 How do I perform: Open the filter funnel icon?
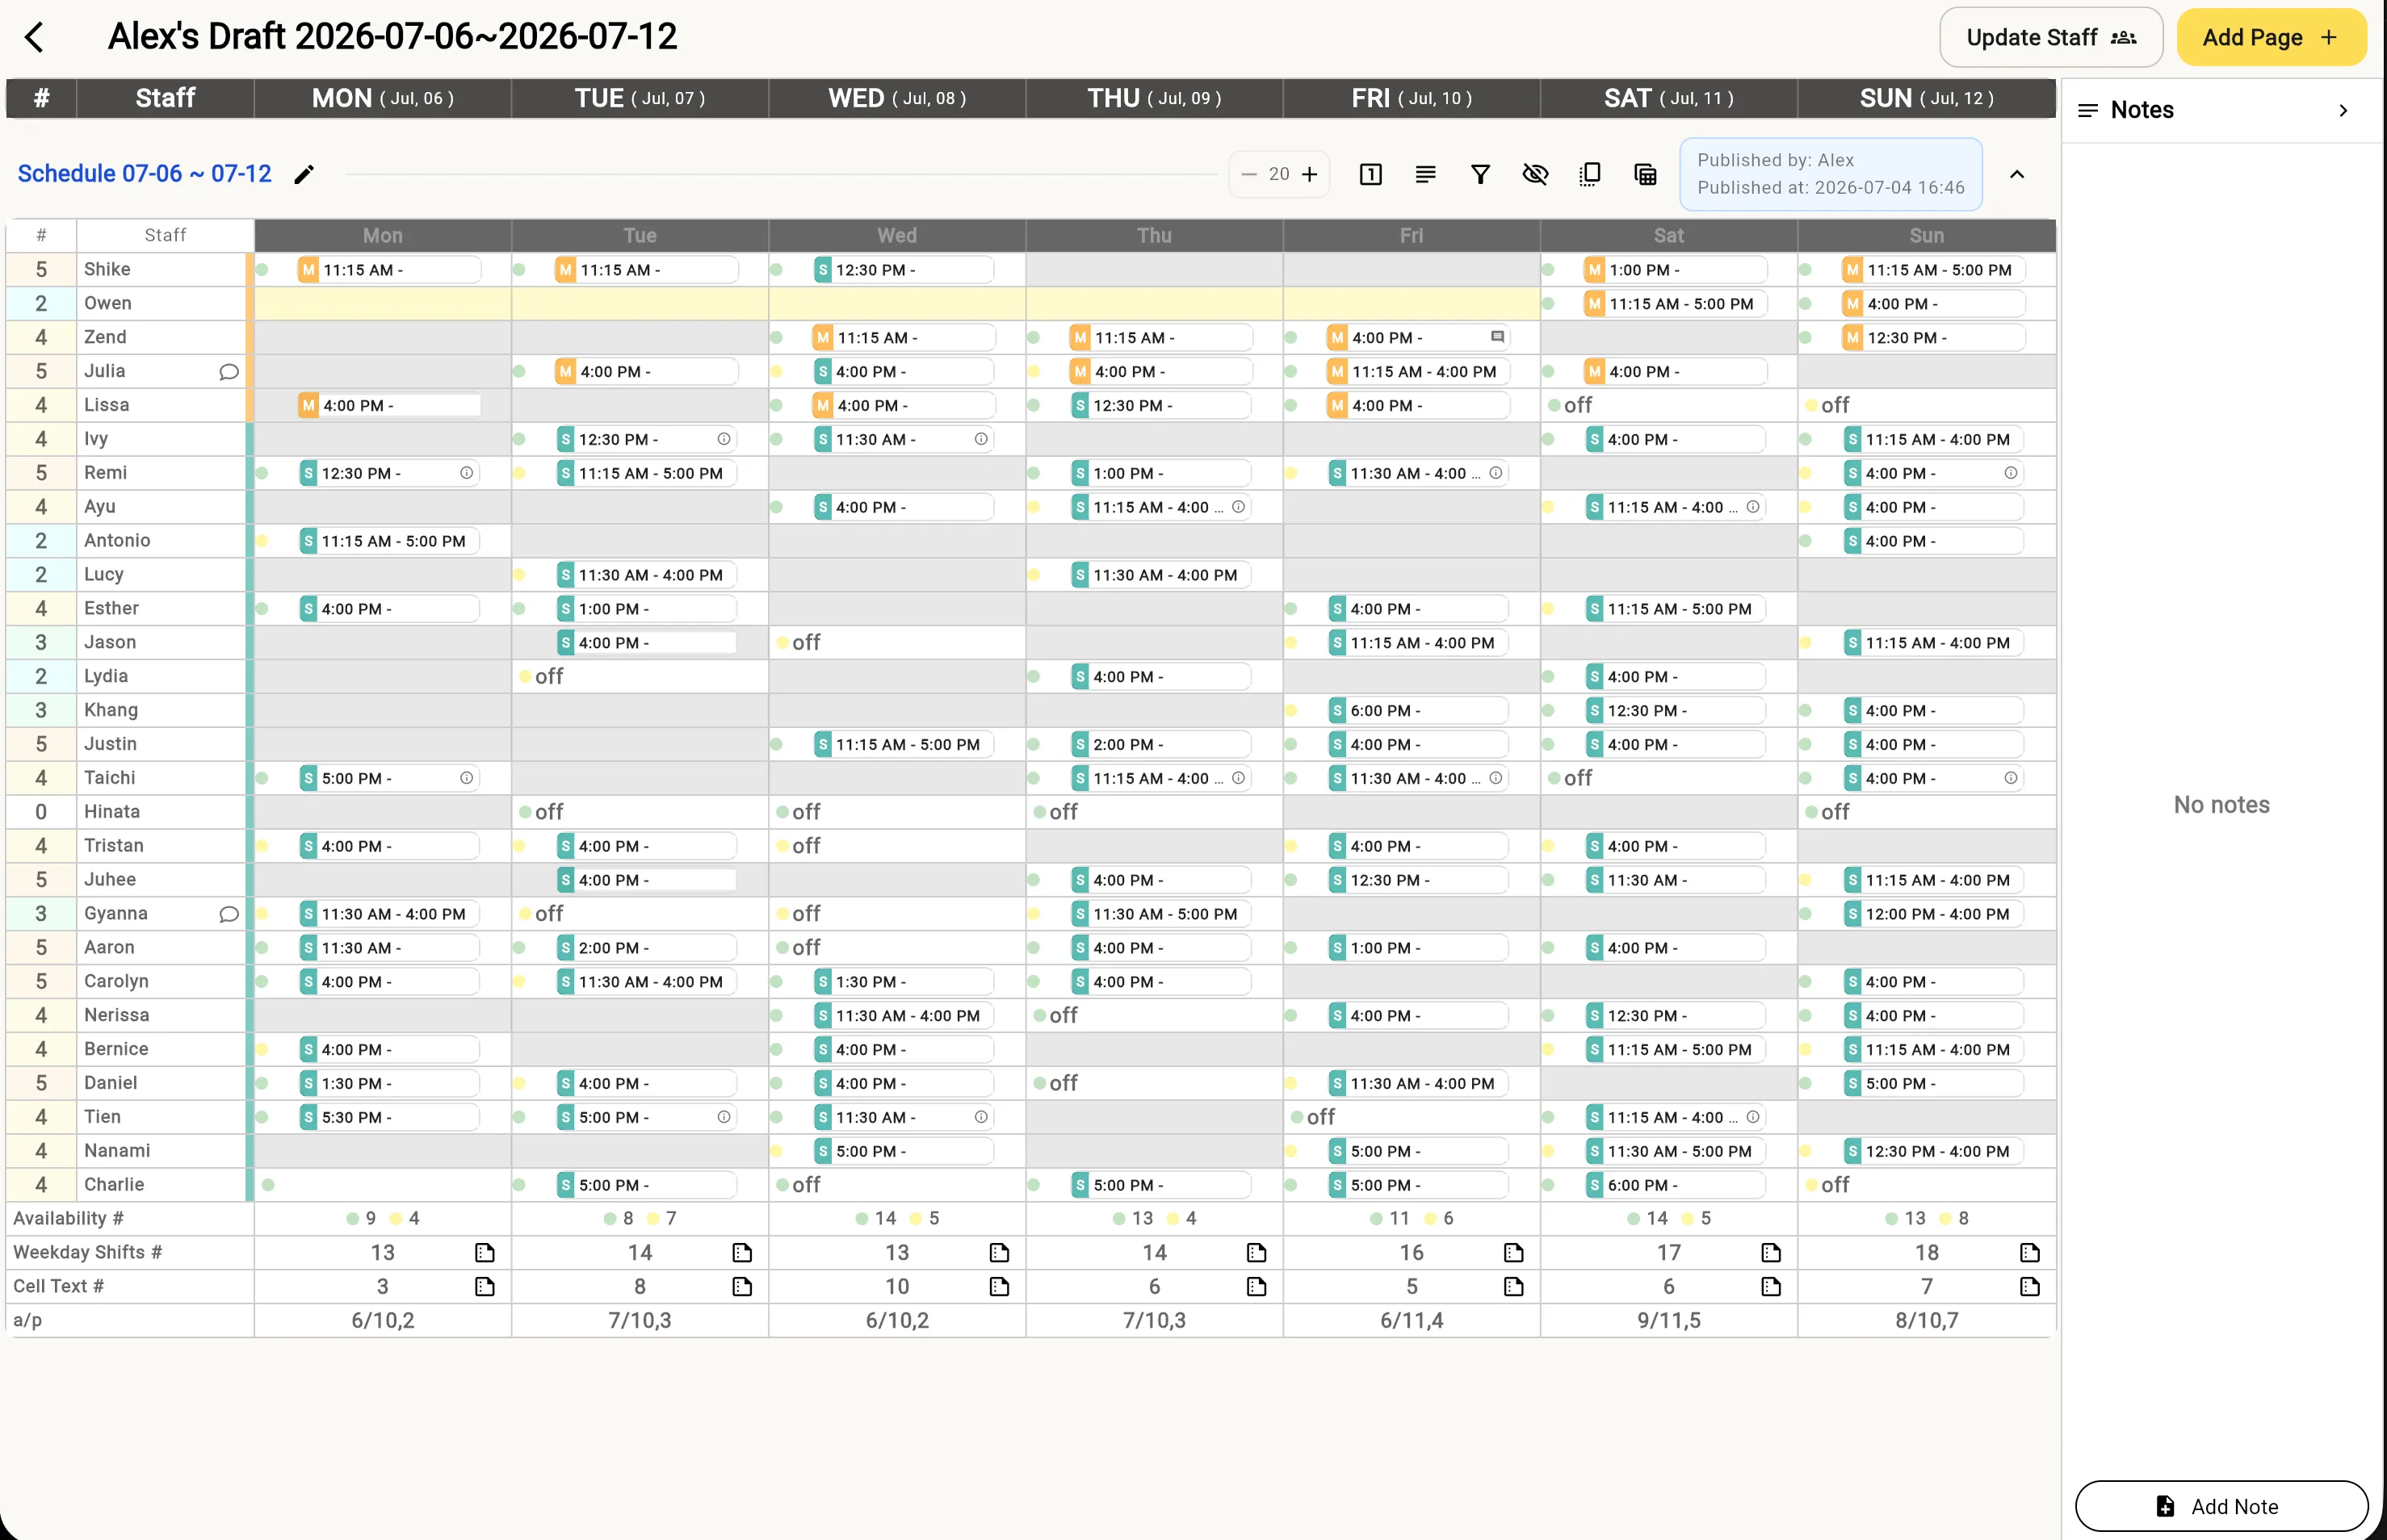click(1481, 175)
